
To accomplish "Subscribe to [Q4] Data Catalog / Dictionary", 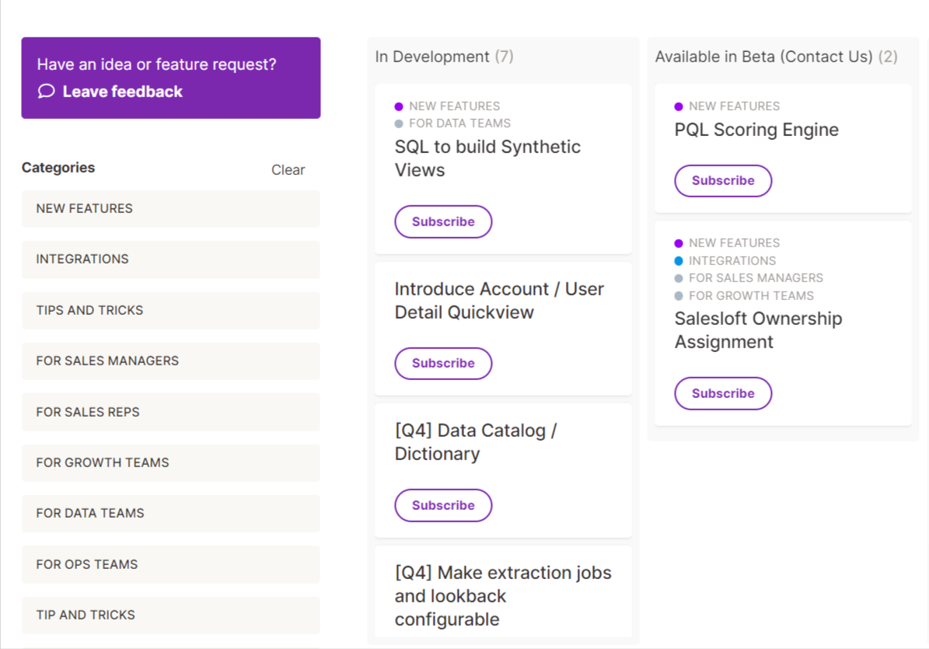I will click(x=443, y=504).
